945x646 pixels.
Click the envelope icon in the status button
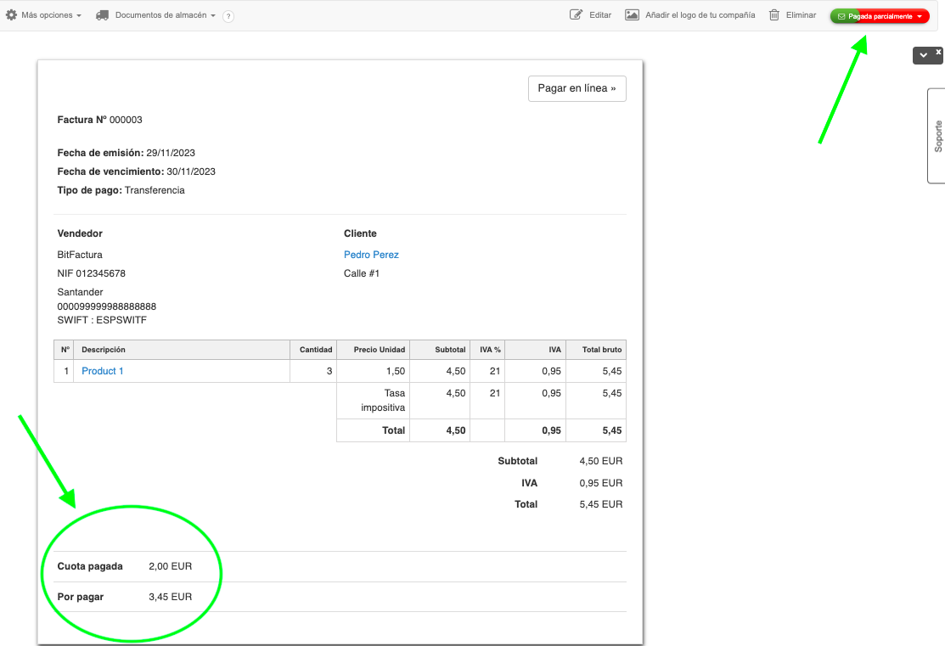pos(841,16)
